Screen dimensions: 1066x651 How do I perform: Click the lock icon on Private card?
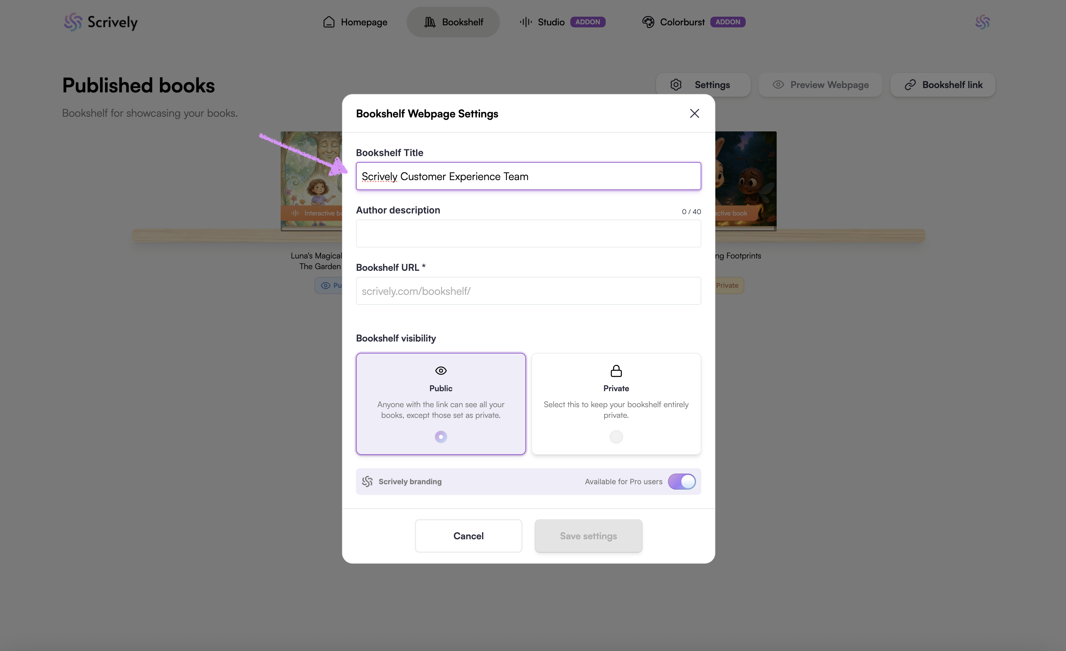pyautogui.click(x=616, y=371)
